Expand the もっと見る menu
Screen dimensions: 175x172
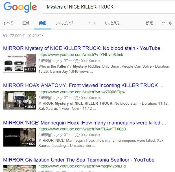pos(112,23)
